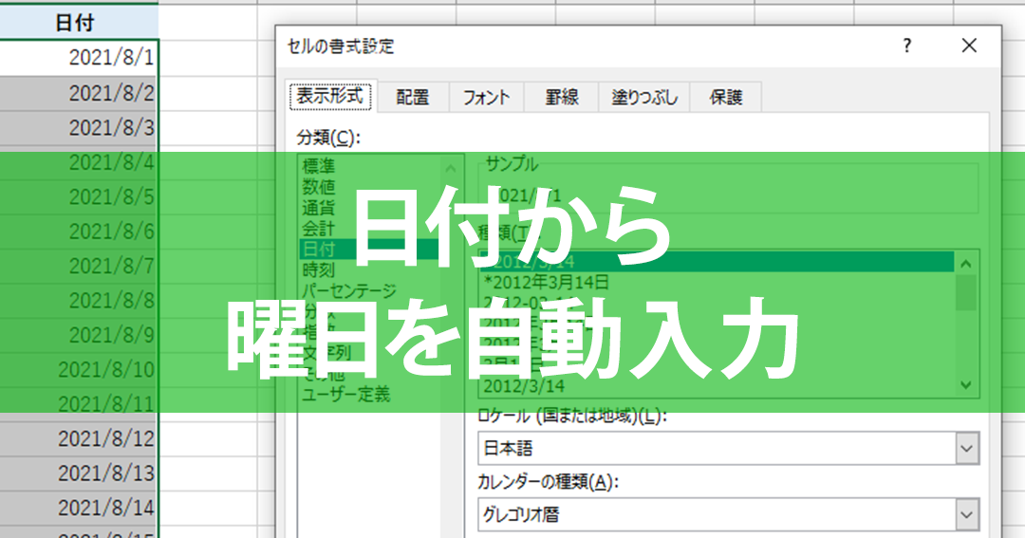
Task: Choose the bottom 2012/3/14 date format
Action: point(524,385)
